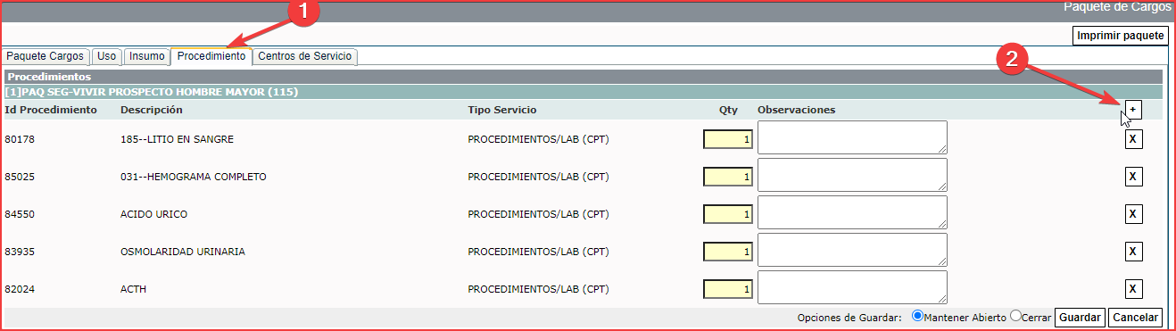Viewport: 1176px width, 331px height.
Task: Click Qty field for ACIDO URICO
Action: (x=728, y=214)
